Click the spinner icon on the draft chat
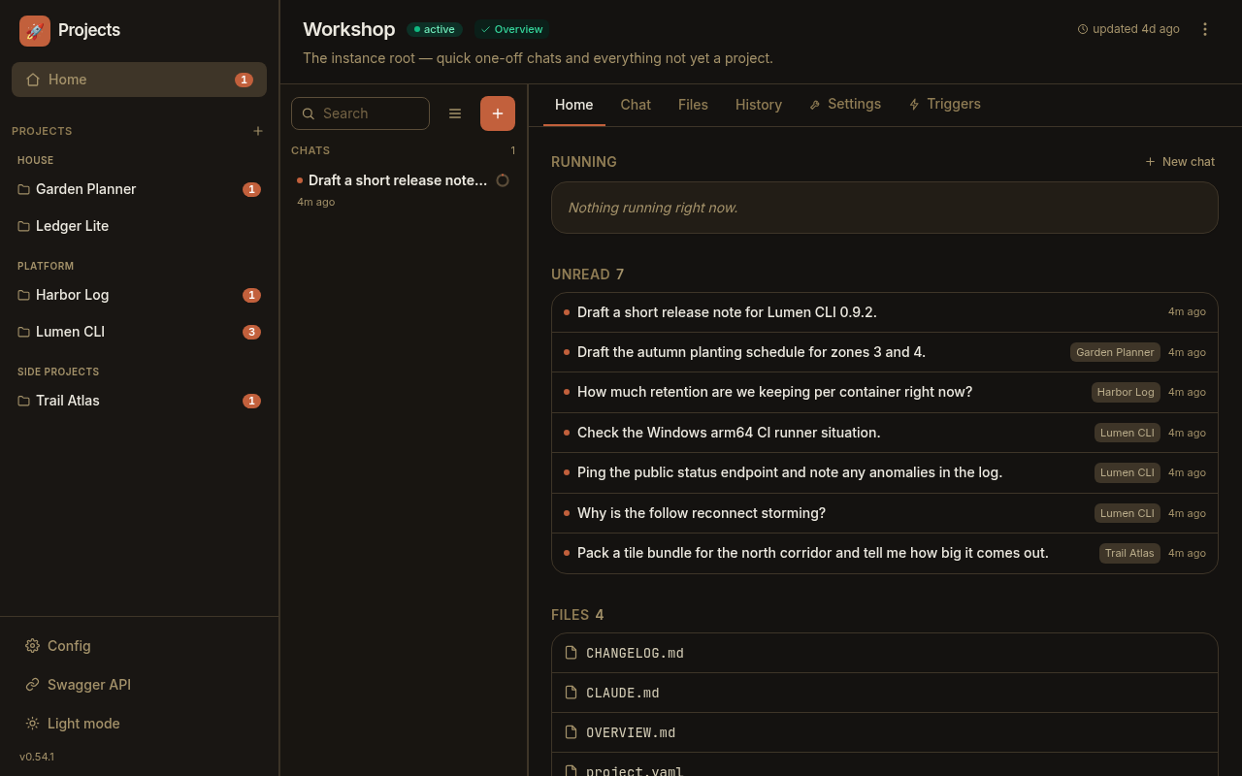 (x=503, y=180)
